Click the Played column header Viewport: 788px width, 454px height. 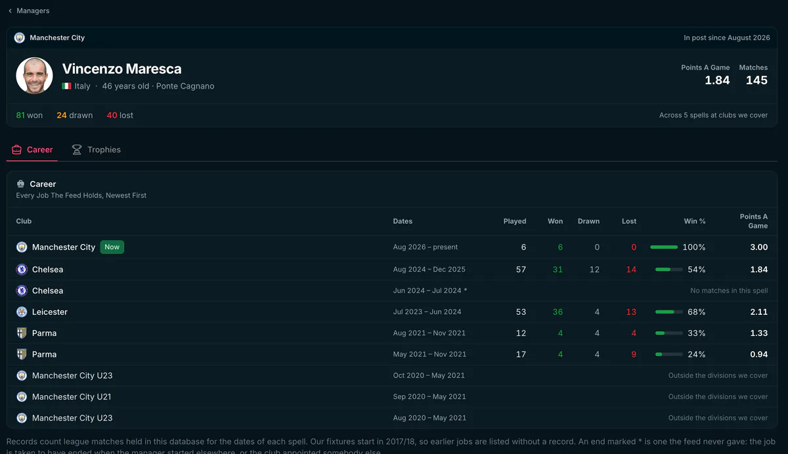[x=515, y=221]
